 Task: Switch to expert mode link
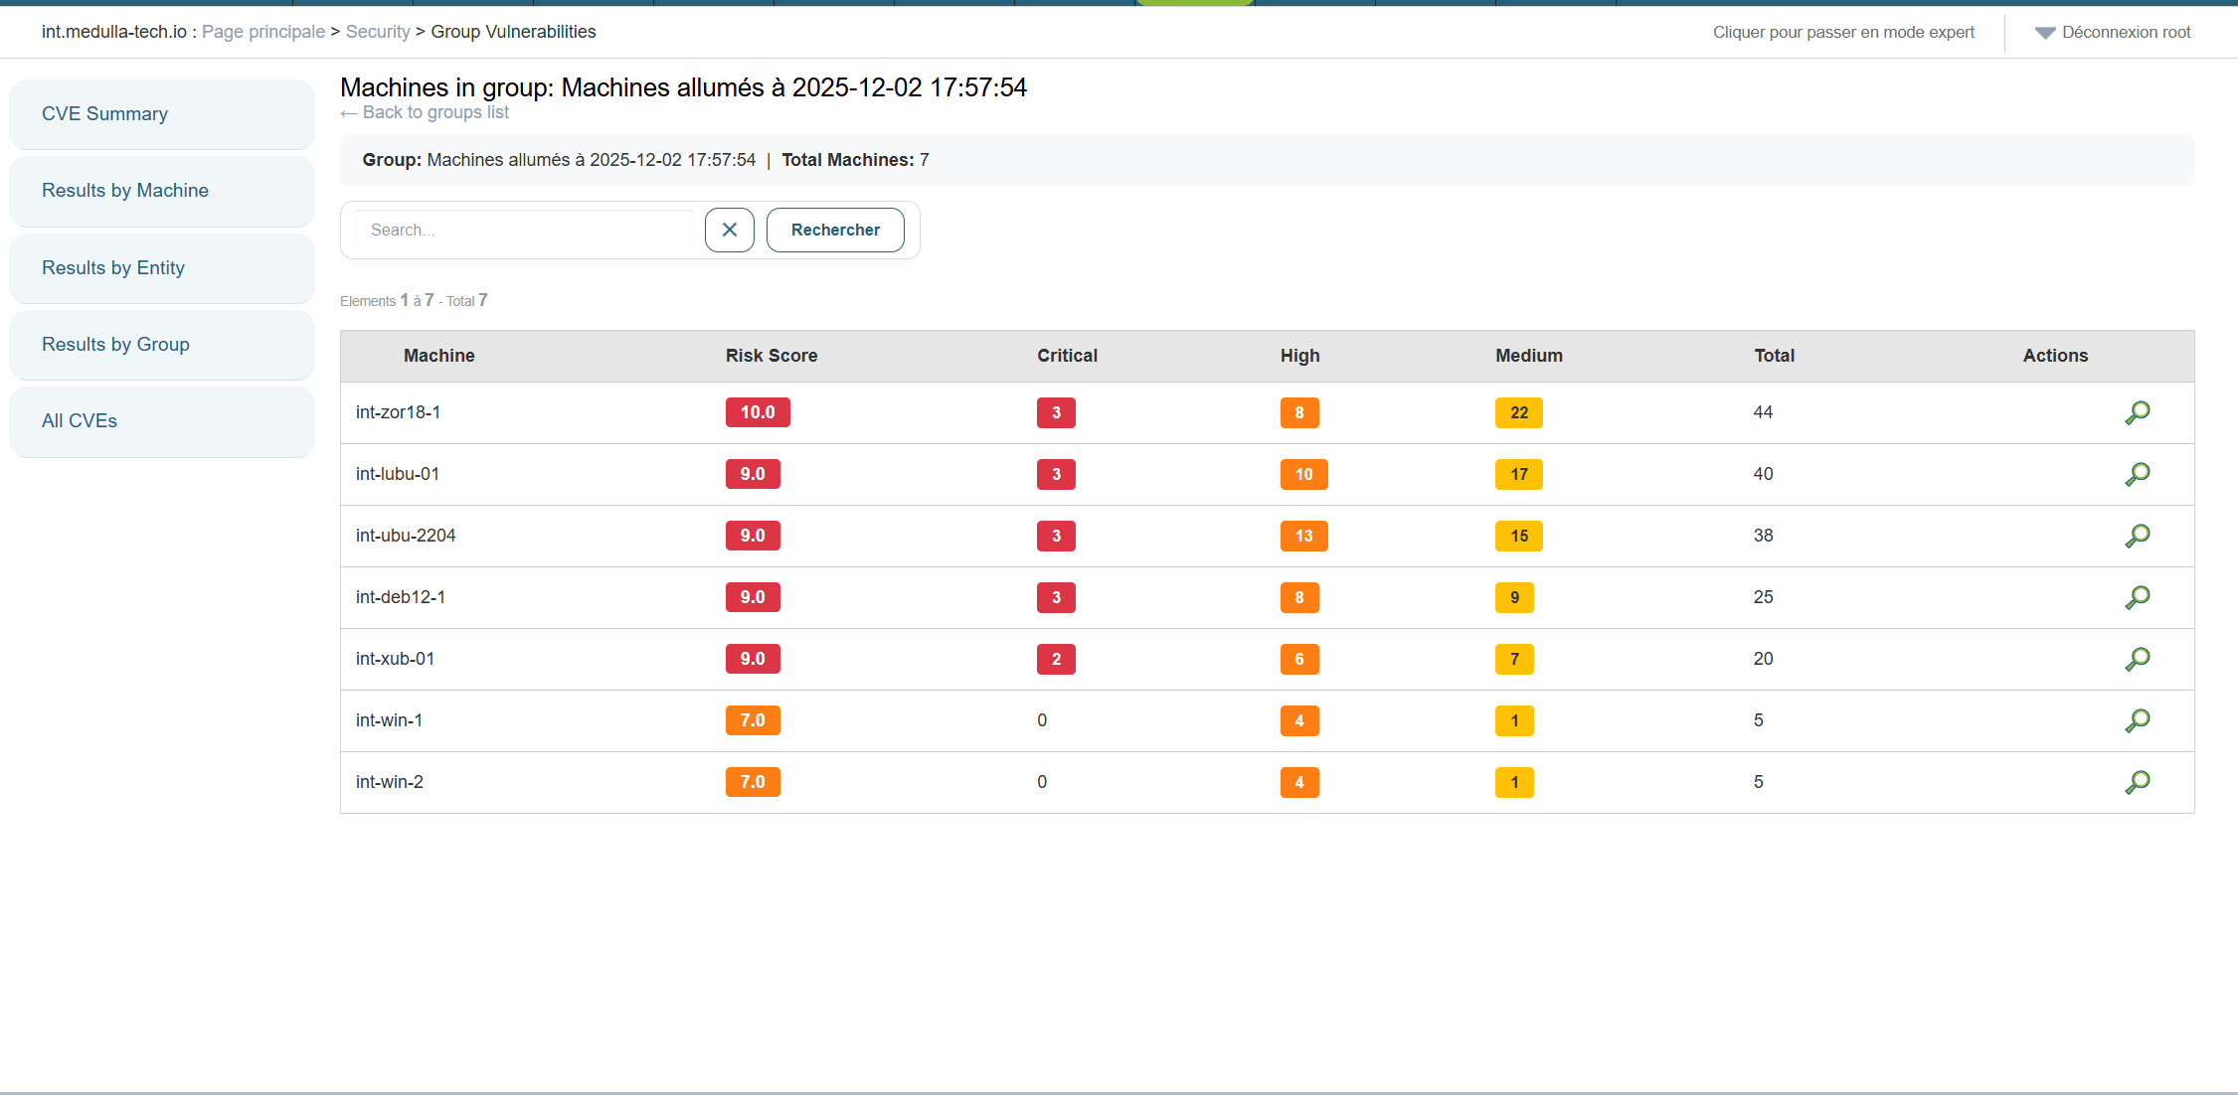tap(1842, 32)
